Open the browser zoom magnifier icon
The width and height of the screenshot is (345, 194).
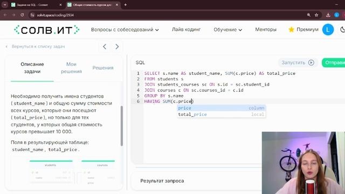309,15
